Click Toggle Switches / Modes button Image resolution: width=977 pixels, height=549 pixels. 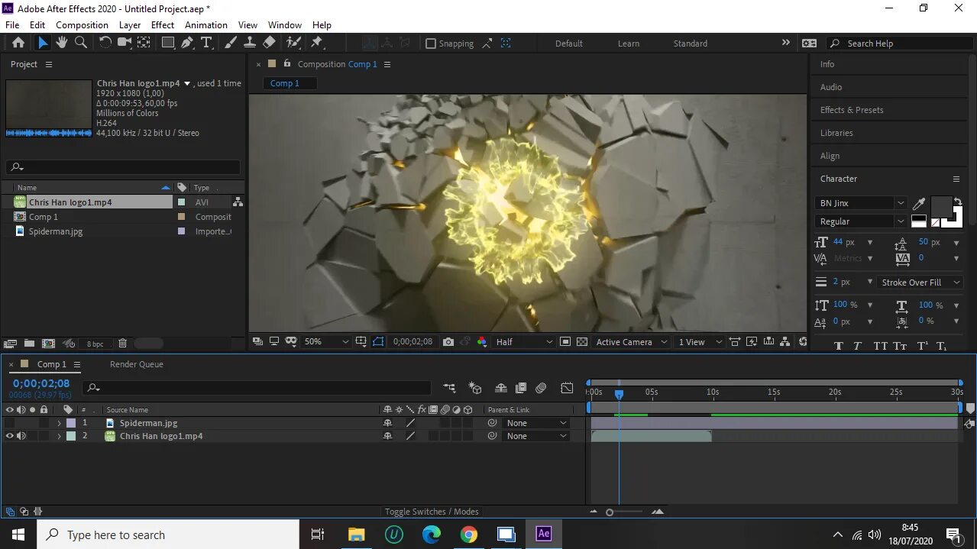click(x=432, y=512)
